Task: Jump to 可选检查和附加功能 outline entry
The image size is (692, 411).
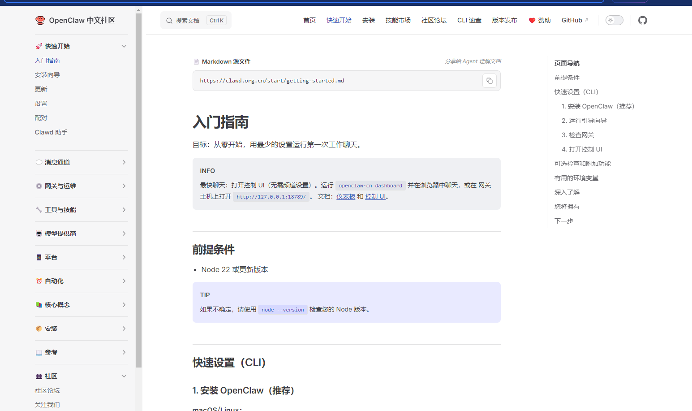Action: 583,164
